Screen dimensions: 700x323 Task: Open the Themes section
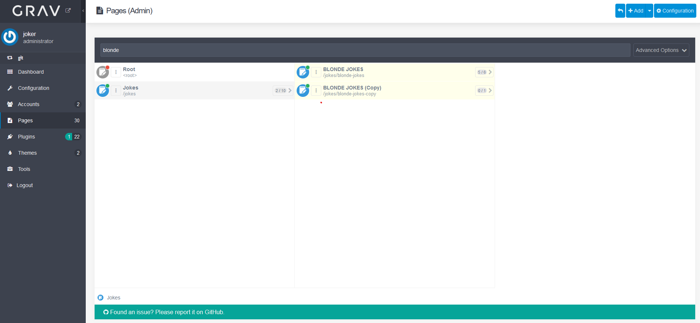tap(43, 153)
